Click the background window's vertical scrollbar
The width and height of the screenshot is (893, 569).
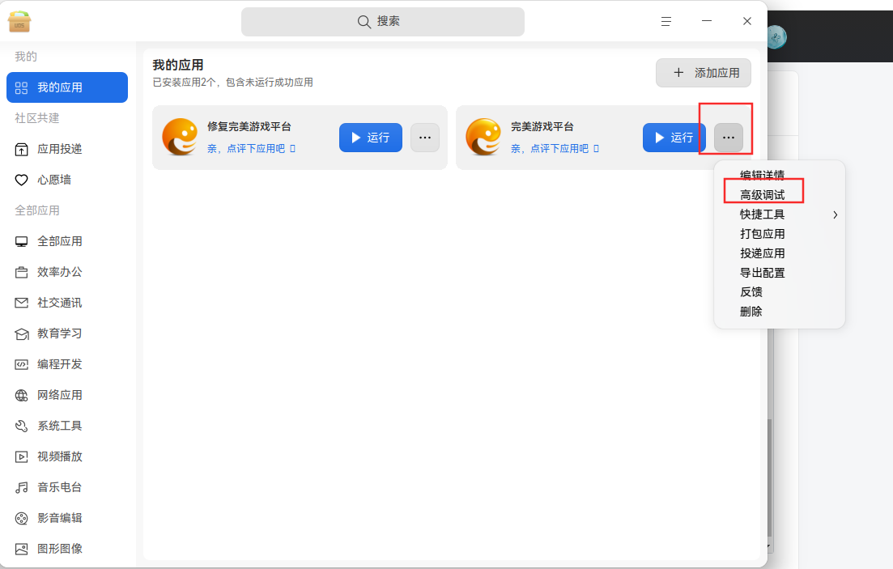(769, 478)
